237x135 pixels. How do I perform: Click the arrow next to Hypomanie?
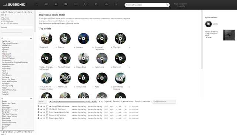[x=111, y=67]
